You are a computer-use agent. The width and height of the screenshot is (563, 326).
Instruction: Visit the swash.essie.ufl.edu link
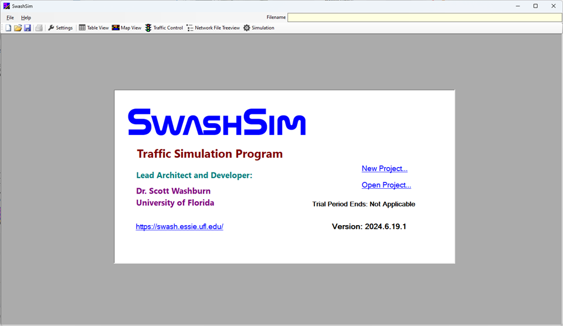point(179,226)
